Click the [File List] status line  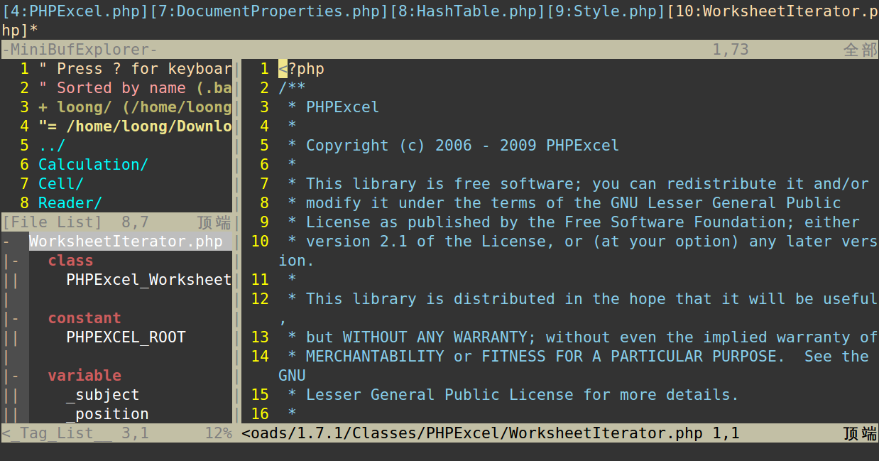tap(116, 222)
